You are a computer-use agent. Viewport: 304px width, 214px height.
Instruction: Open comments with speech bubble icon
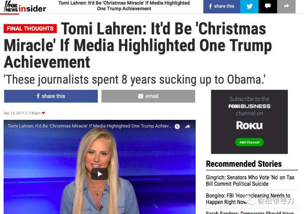click(x=268, y=6)
